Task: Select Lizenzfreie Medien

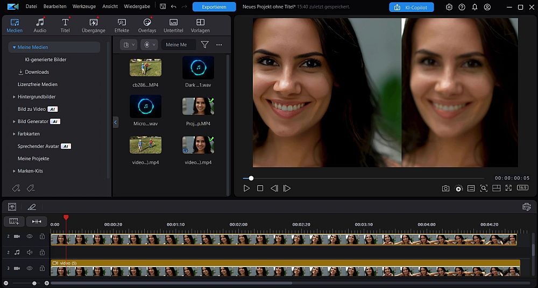Action: (38, 84)
